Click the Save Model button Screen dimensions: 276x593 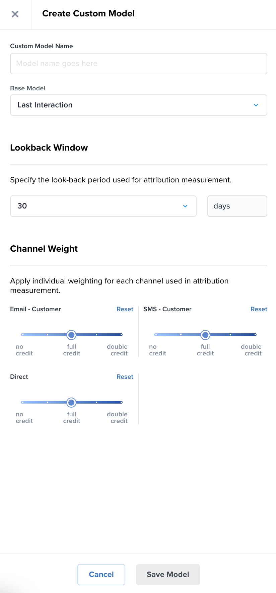[x=168, y=575]
